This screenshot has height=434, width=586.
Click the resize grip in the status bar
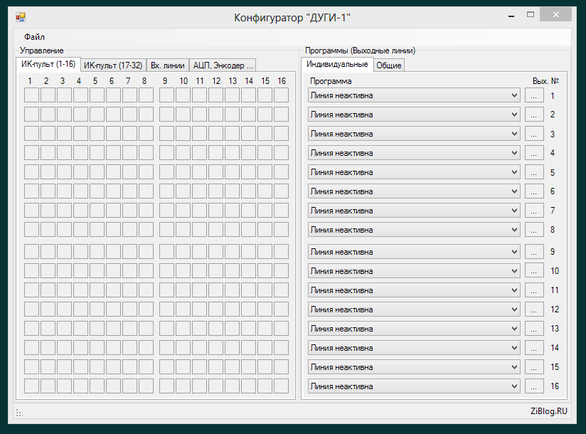pos(19,411)
